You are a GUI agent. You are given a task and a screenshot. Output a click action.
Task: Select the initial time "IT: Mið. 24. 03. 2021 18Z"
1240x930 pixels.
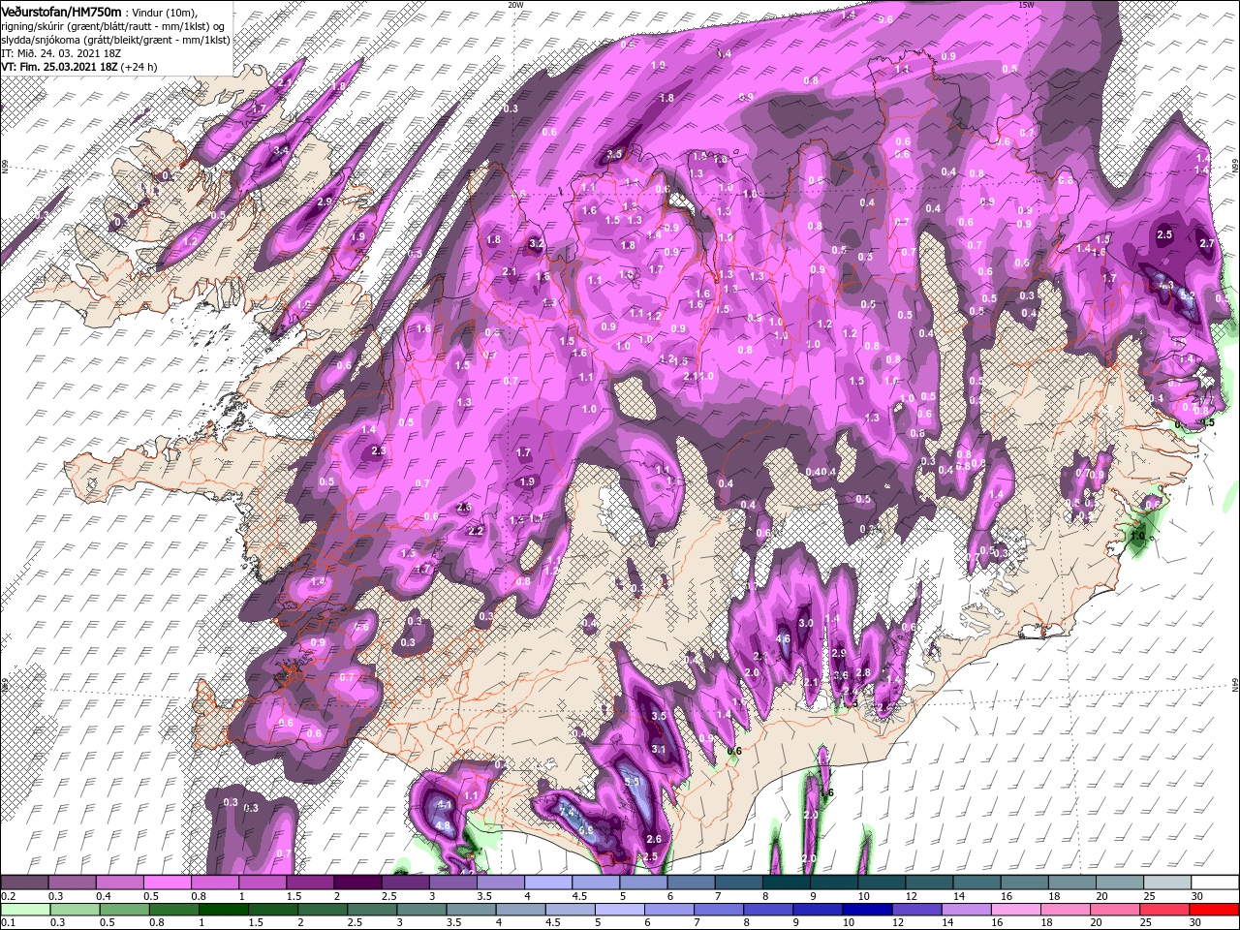click(x=60, y=53)
